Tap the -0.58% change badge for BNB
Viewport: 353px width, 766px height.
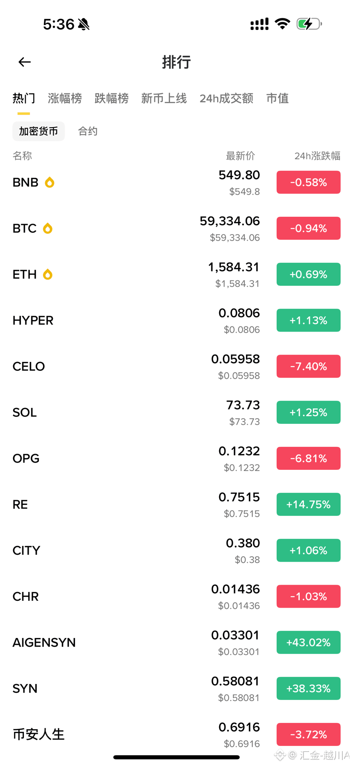309,183
